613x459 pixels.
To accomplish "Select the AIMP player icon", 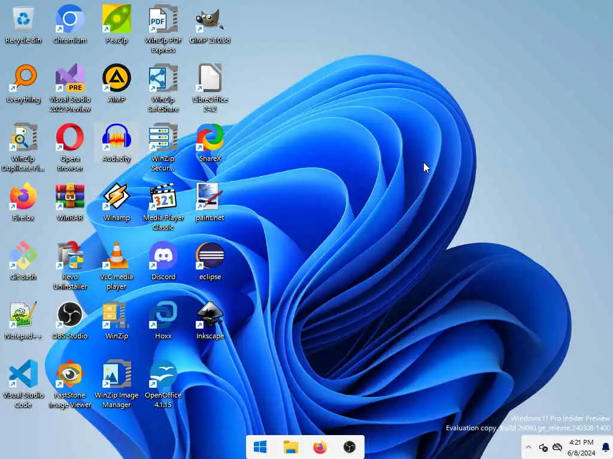I will click(117, 84).
